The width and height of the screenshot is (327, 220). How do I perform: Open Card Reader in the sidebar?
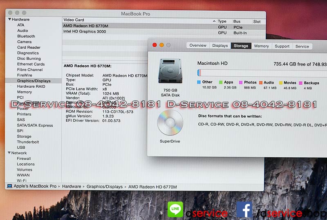pyautogui.click(x=29, y=48)
